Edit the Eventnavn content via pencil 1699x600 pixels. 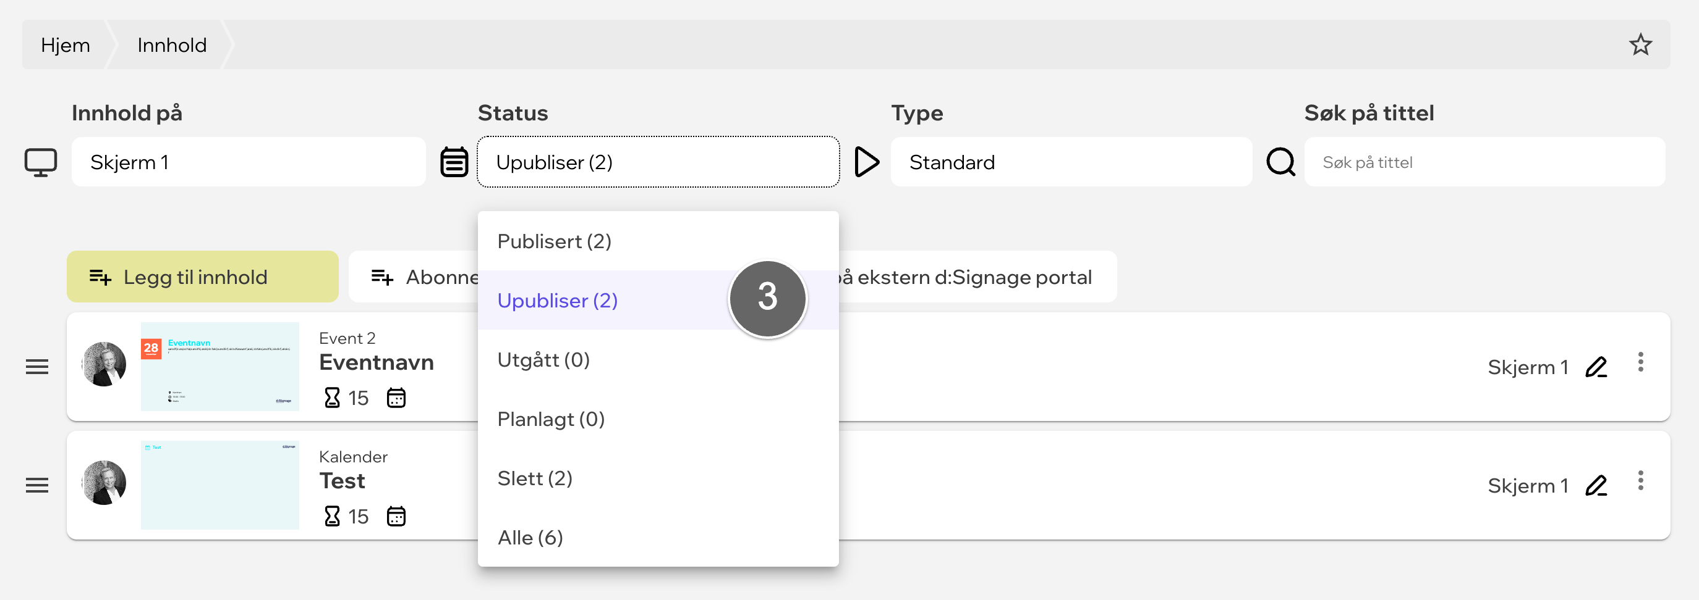(x=1596, y=367)
